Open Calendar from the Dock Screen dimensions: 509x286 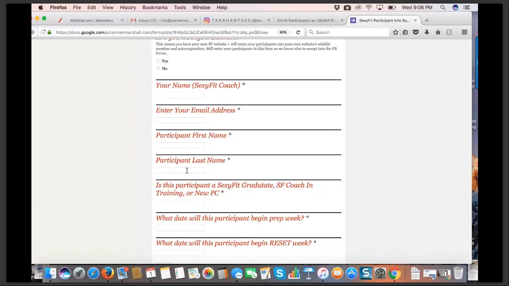(x=151, y=273)
